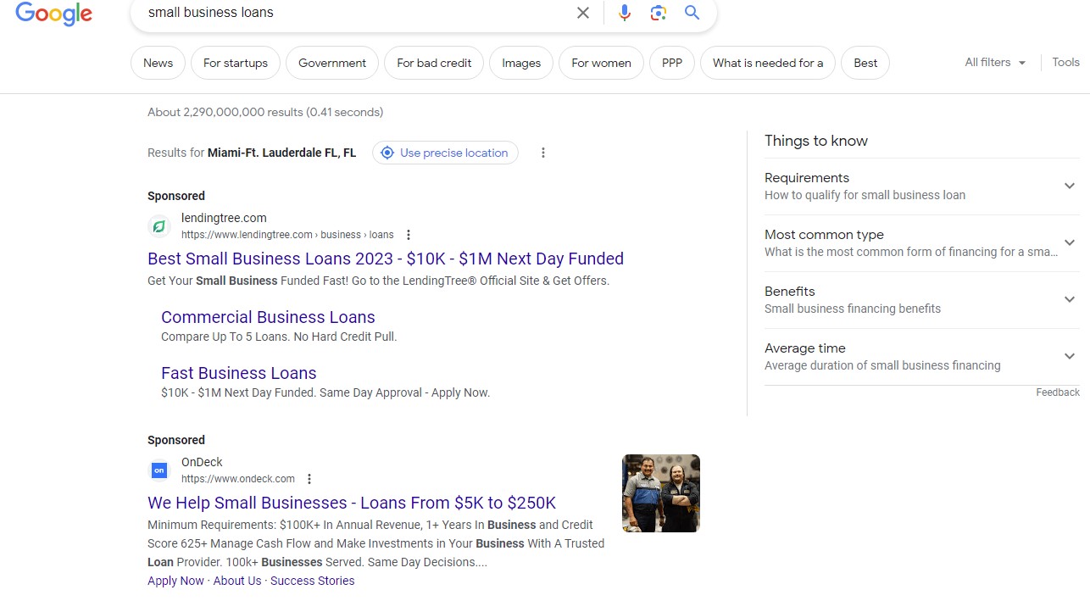Click the OnDeck ad photo thumbnail

pos(661,493)
